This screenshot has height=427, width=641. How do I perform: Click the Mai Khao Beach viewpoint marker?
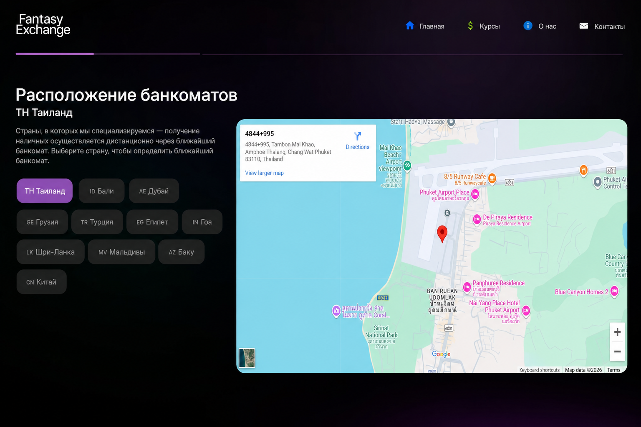(407, 166)
